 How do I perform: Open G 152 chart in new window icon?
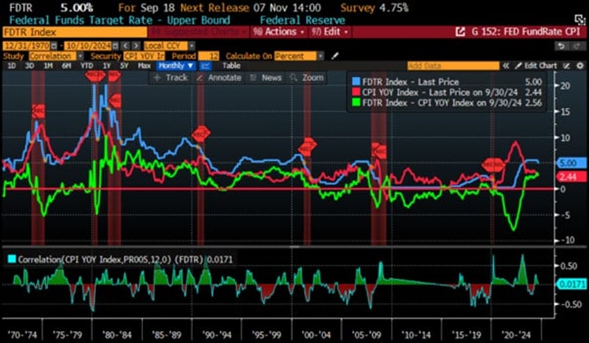click(460, 32)
